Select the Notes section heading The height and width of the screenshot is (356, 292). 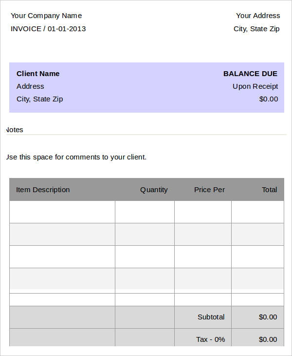15,130
